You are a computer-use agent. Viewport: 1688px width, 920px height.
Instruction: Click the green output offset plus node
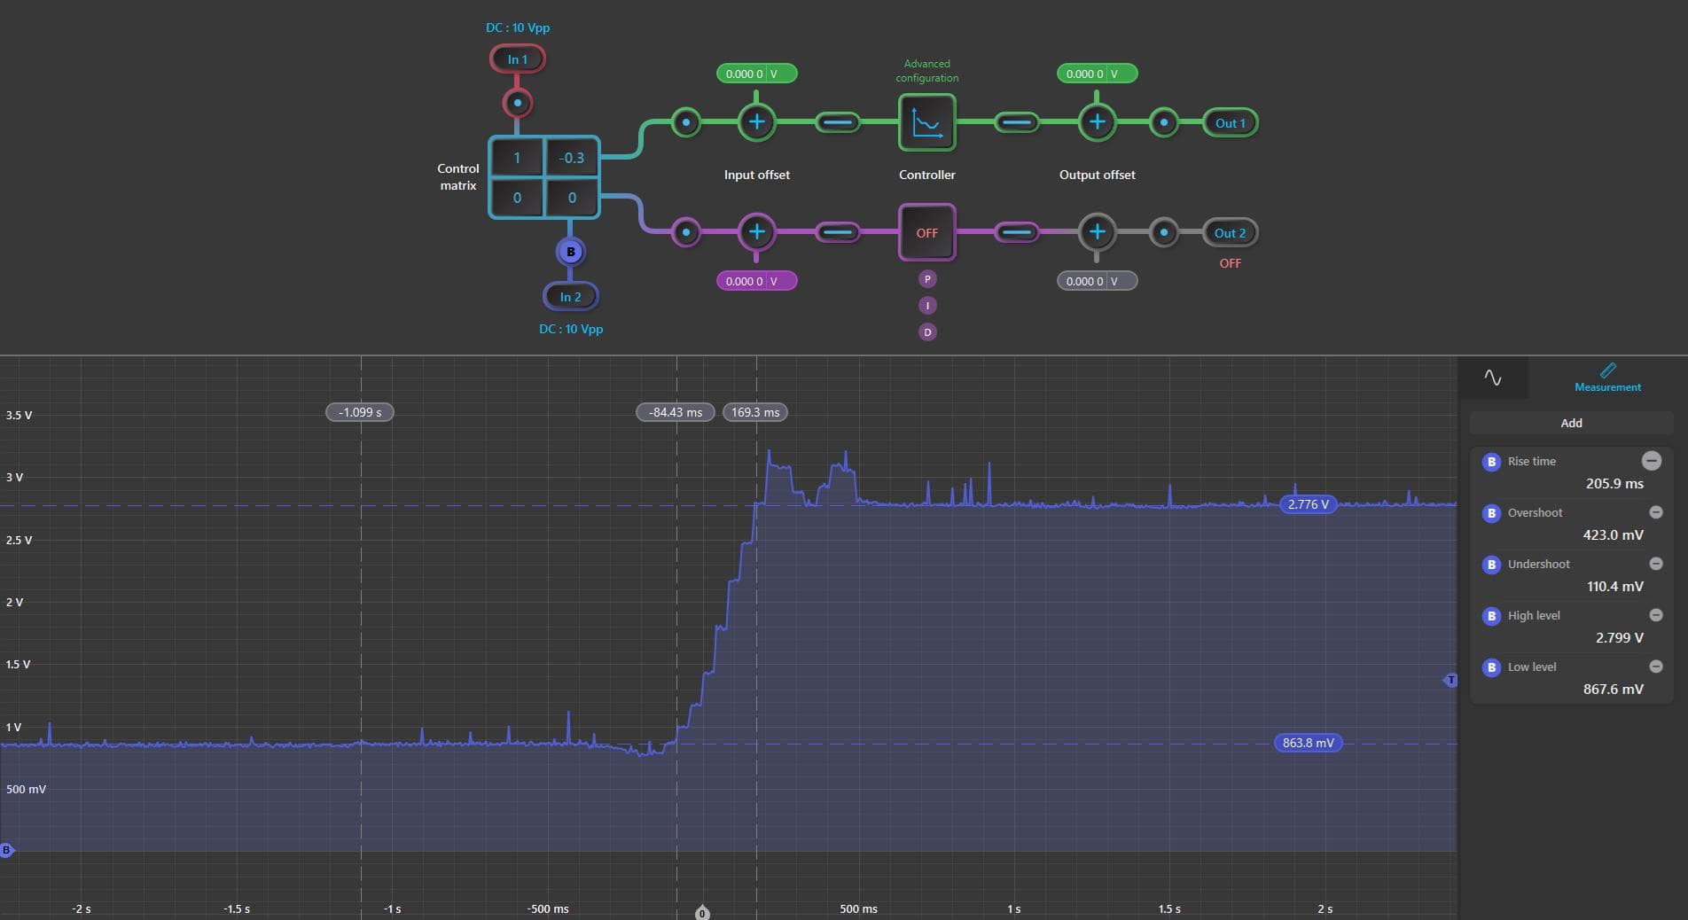point(1097,122)
